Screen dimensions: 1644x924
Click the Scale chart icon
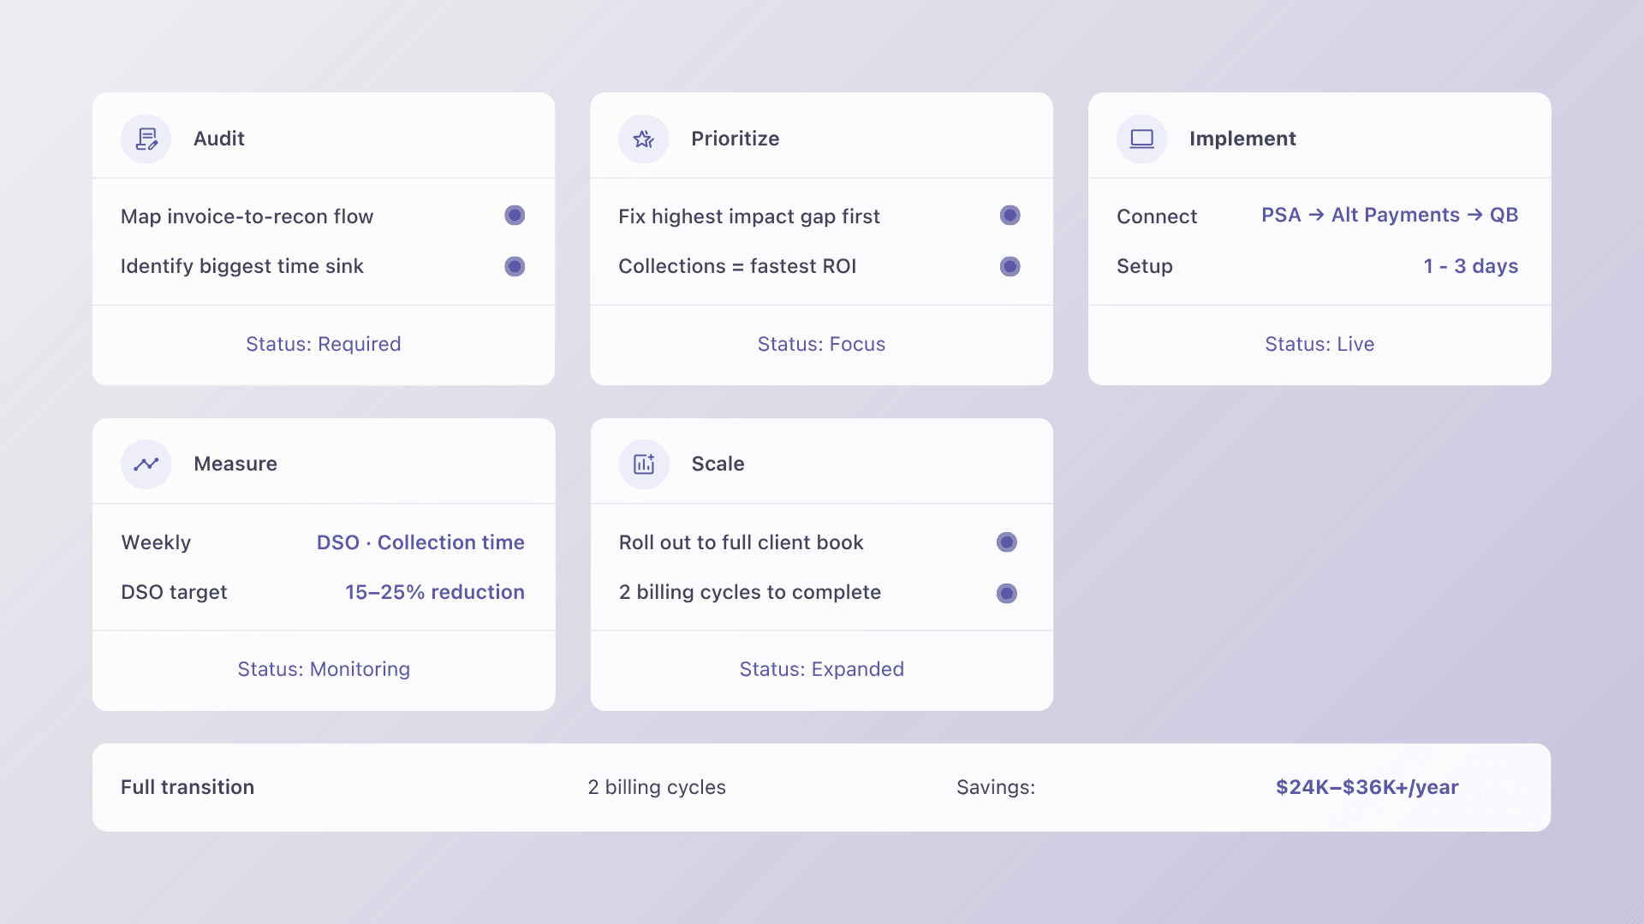click(644, 464)
